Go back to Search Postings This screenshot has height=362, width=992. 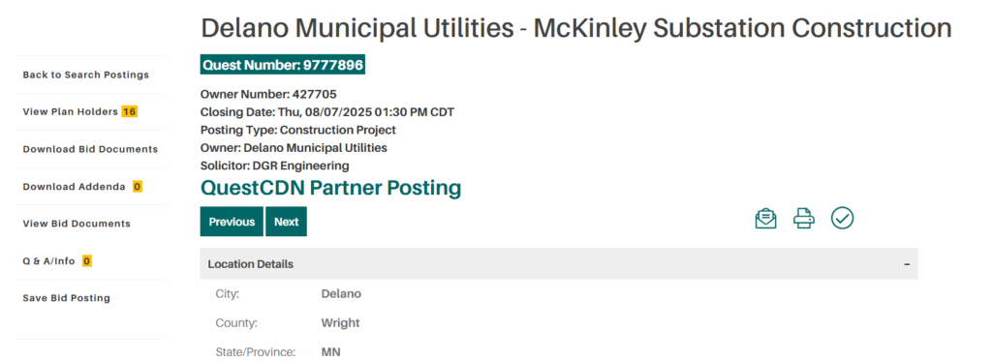(x=86, y=75)
